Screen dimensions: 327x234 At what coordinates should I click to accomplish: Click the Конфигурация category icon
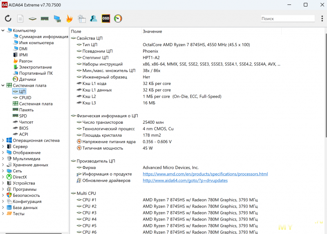pyautogui.click(x=9, y=201)
